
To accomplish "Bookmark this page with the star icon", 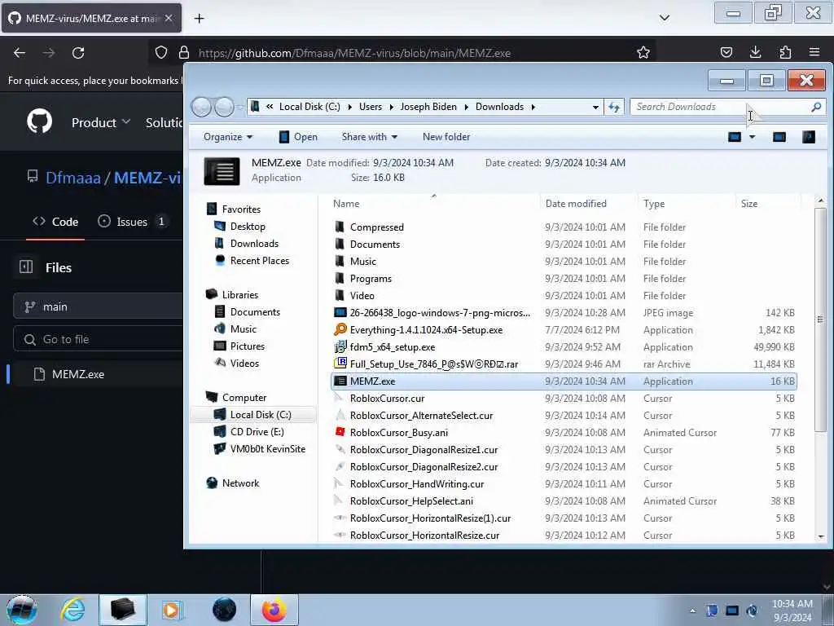I will (643, 52).
